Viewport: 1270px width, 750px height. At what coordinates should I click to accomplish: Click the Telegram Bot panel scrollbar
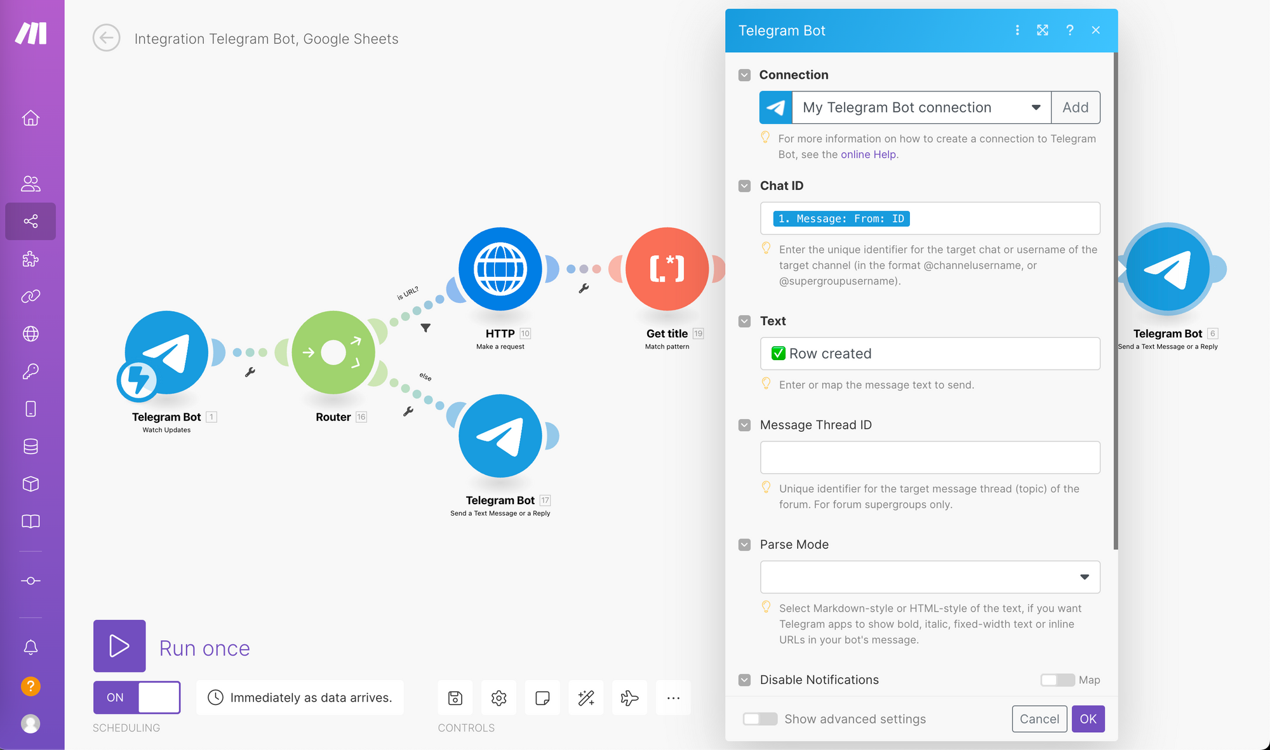click(1115, 301)
